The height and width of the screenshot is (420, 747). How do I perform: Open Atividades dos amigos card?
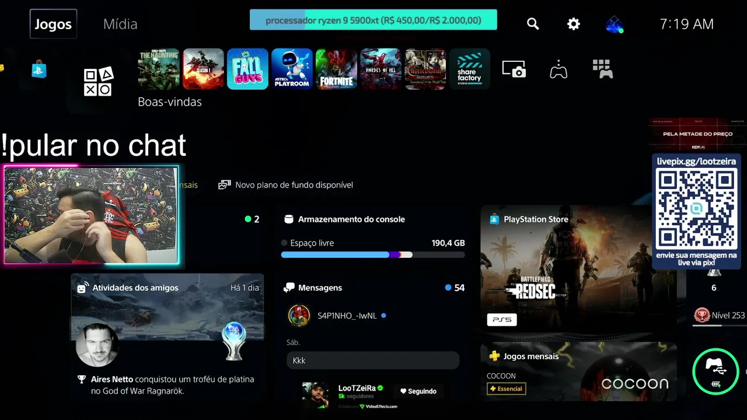[167, 337]
